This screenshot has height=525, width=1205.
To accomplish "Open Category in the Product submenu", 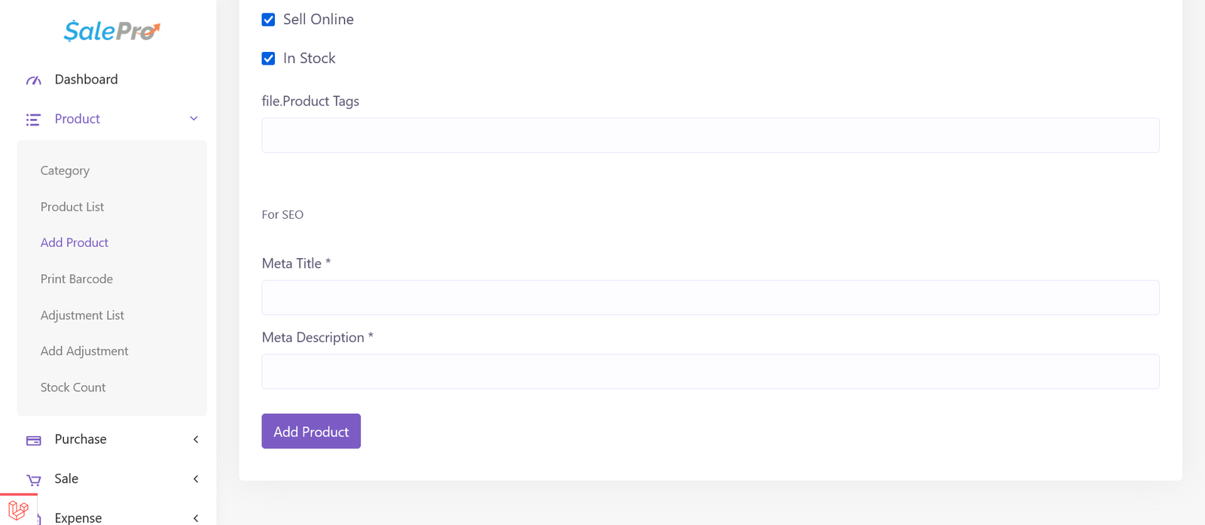I will click(x=65, y=171).
